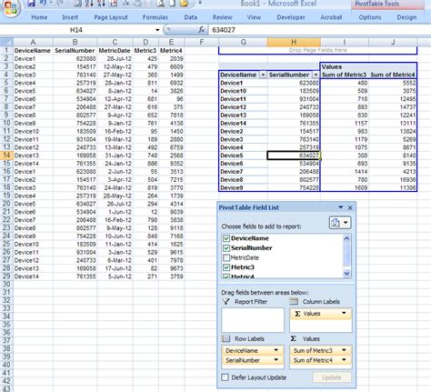
Task: Click the Report Filter funnel icon
Action: [x=226, y=301]
